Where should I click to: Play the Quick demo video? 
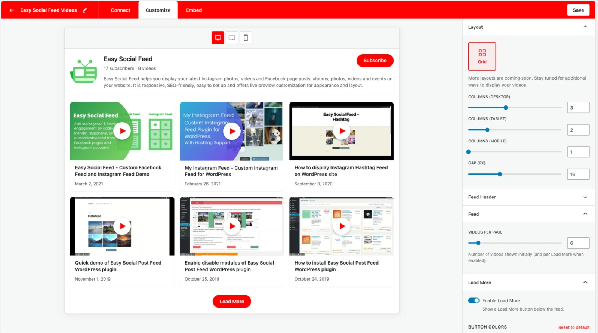tap(122, 226)
